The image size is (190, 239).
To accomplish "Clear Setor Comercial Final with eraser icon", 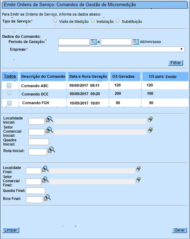I will 139,180.
